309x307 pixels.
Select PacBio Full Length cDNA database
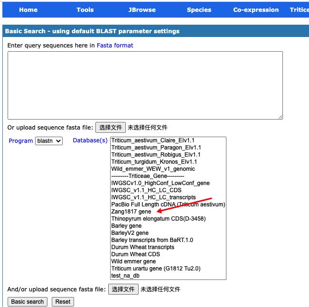click(168, 205)
